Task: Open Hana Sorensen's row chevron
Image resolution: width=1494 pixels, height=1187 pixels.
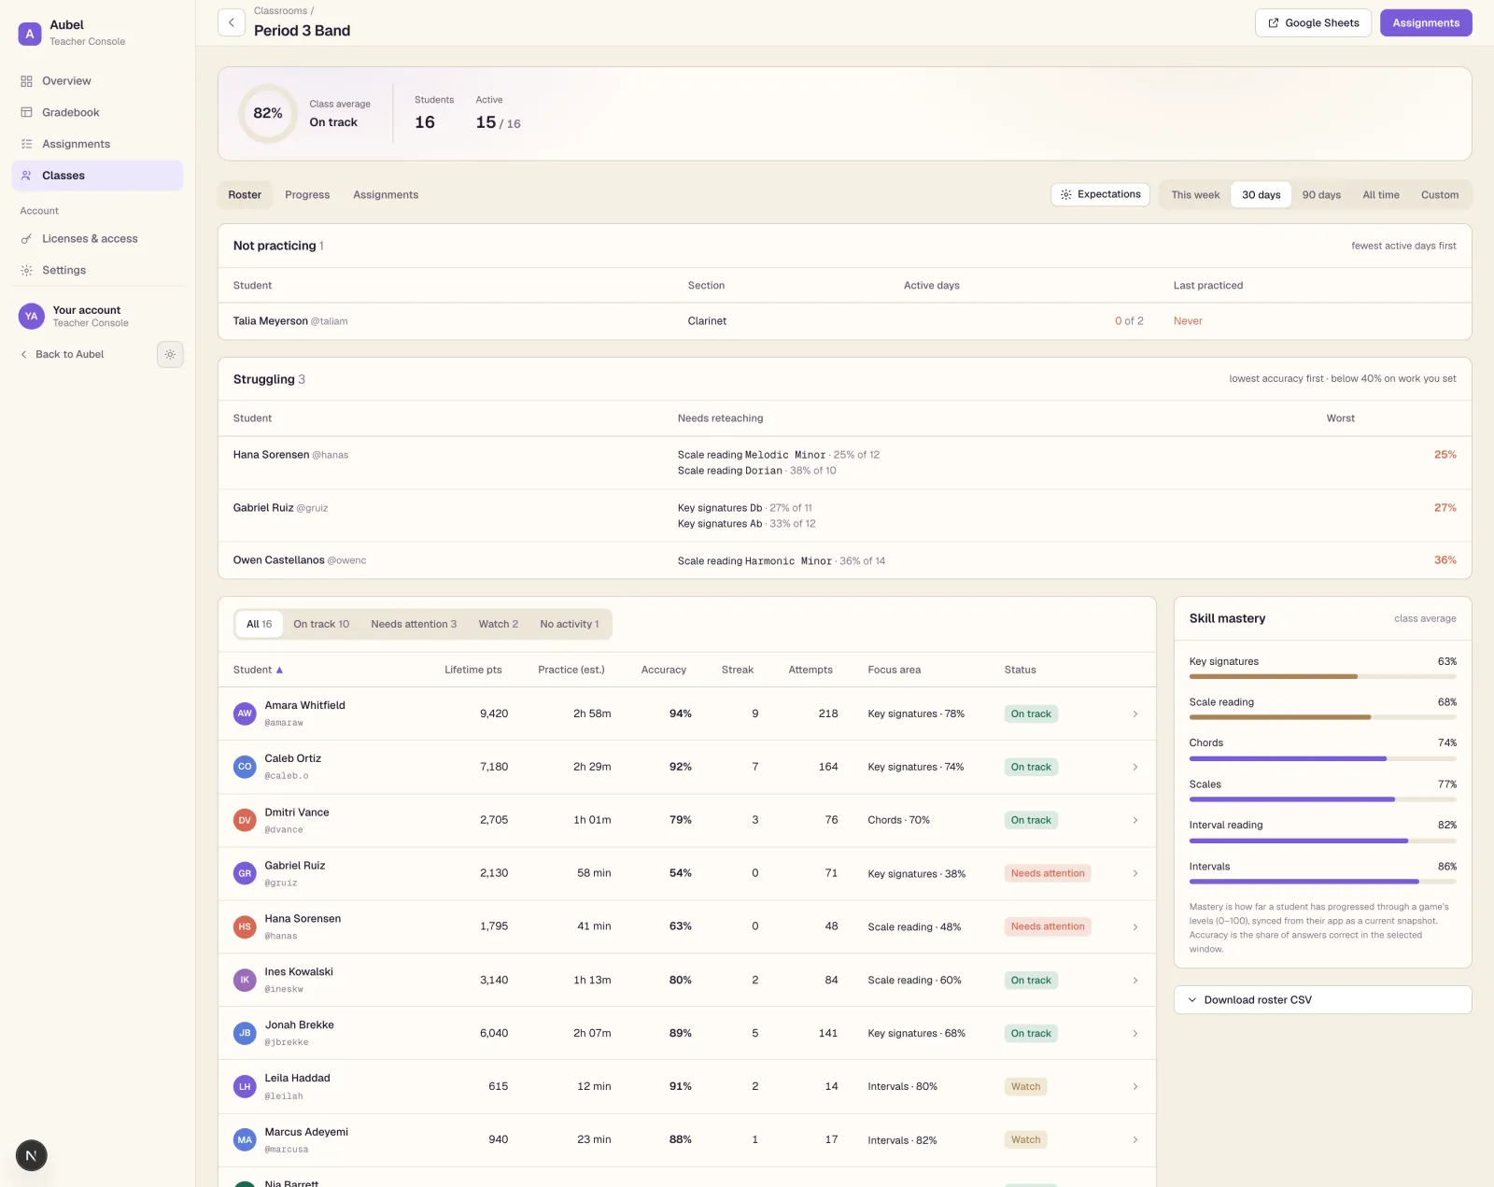Action: pyautogui.click(x=1135, y=926)
